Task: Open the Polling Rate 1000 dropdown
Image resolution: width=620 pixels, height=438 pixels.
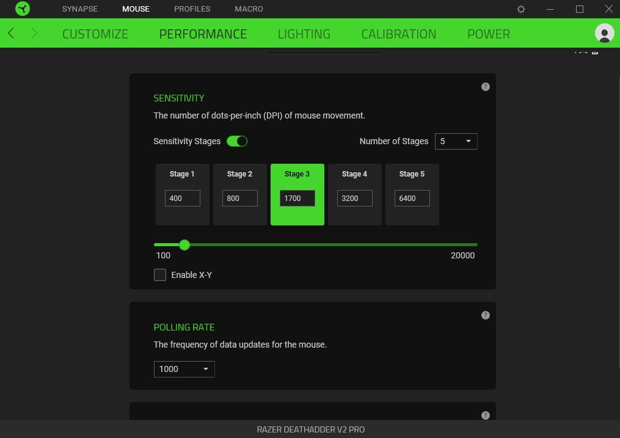Action: tap(184, 369)
